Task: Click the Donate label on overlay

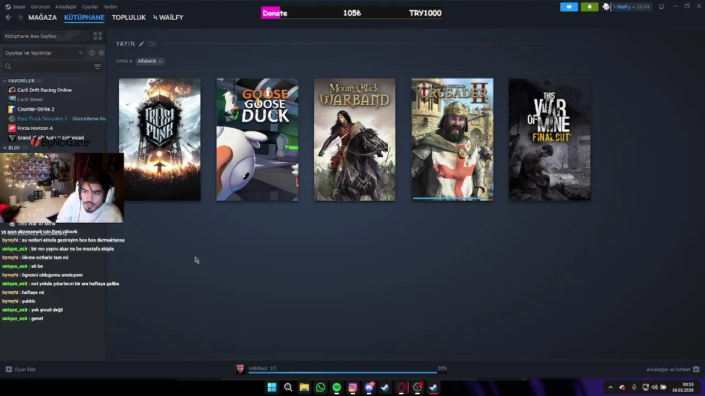Action: tap(275, 13)
